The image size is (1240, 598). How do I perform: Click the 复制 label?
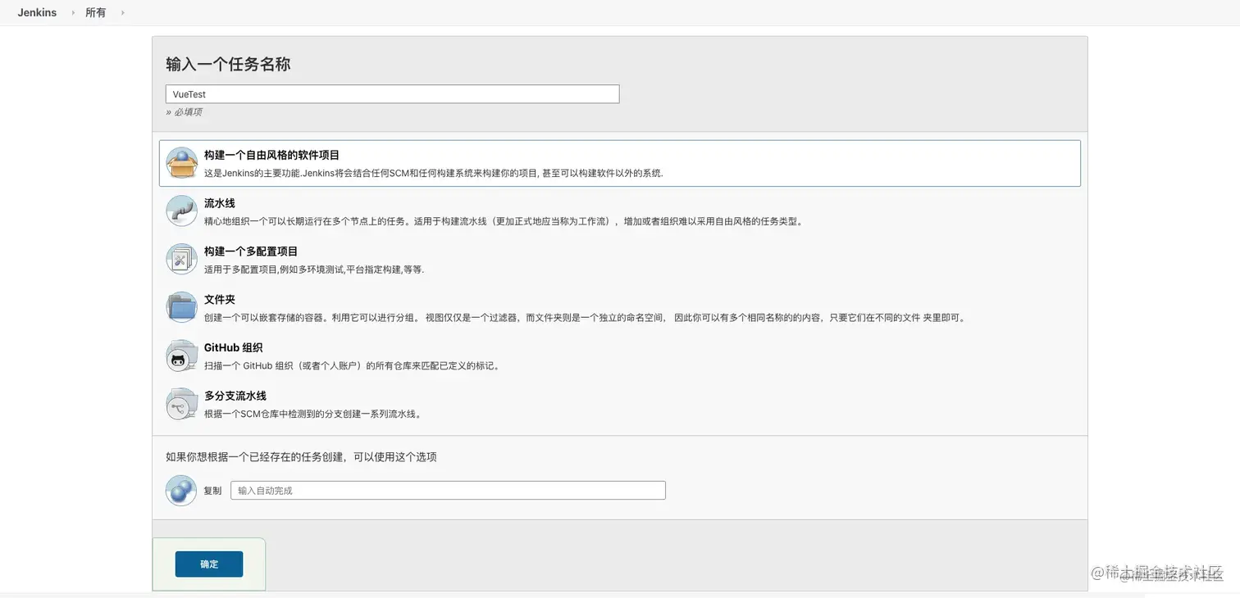pyautogui.click(x=212, y=491)
